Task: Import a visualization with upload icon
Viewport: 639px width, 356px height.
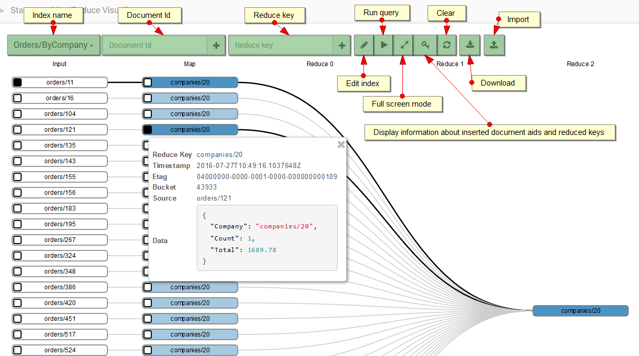Action: 494,45
